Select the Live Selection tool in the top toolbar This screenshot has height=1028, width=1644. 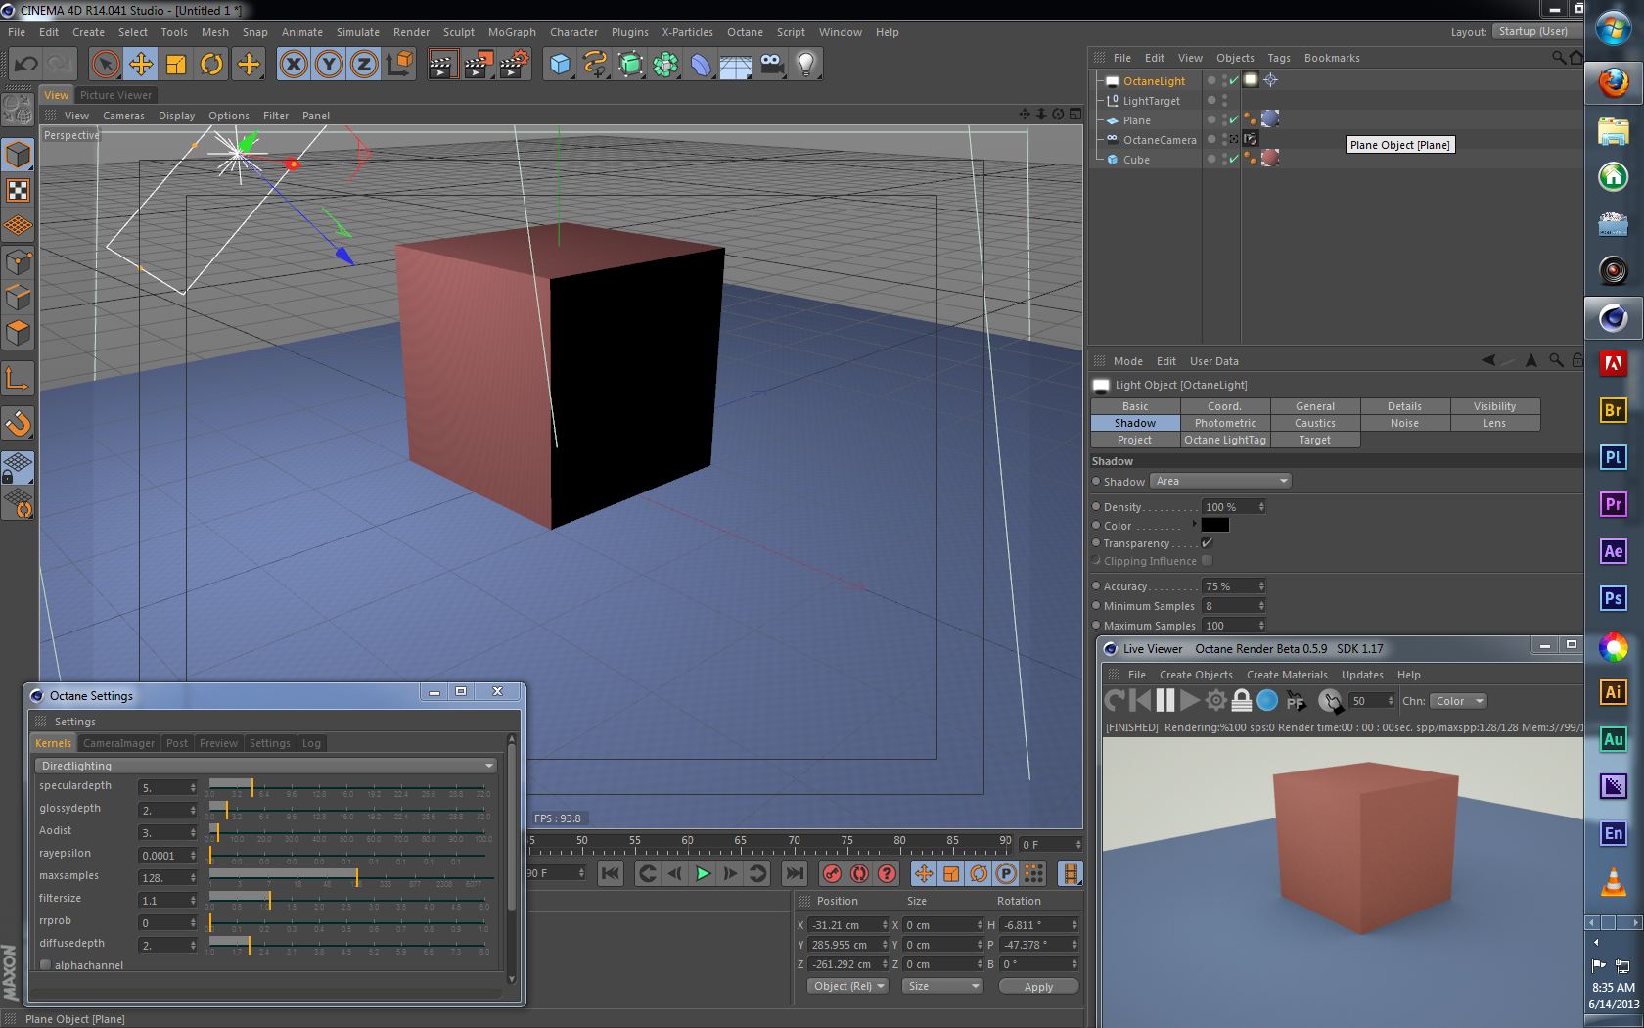(105, 65)
